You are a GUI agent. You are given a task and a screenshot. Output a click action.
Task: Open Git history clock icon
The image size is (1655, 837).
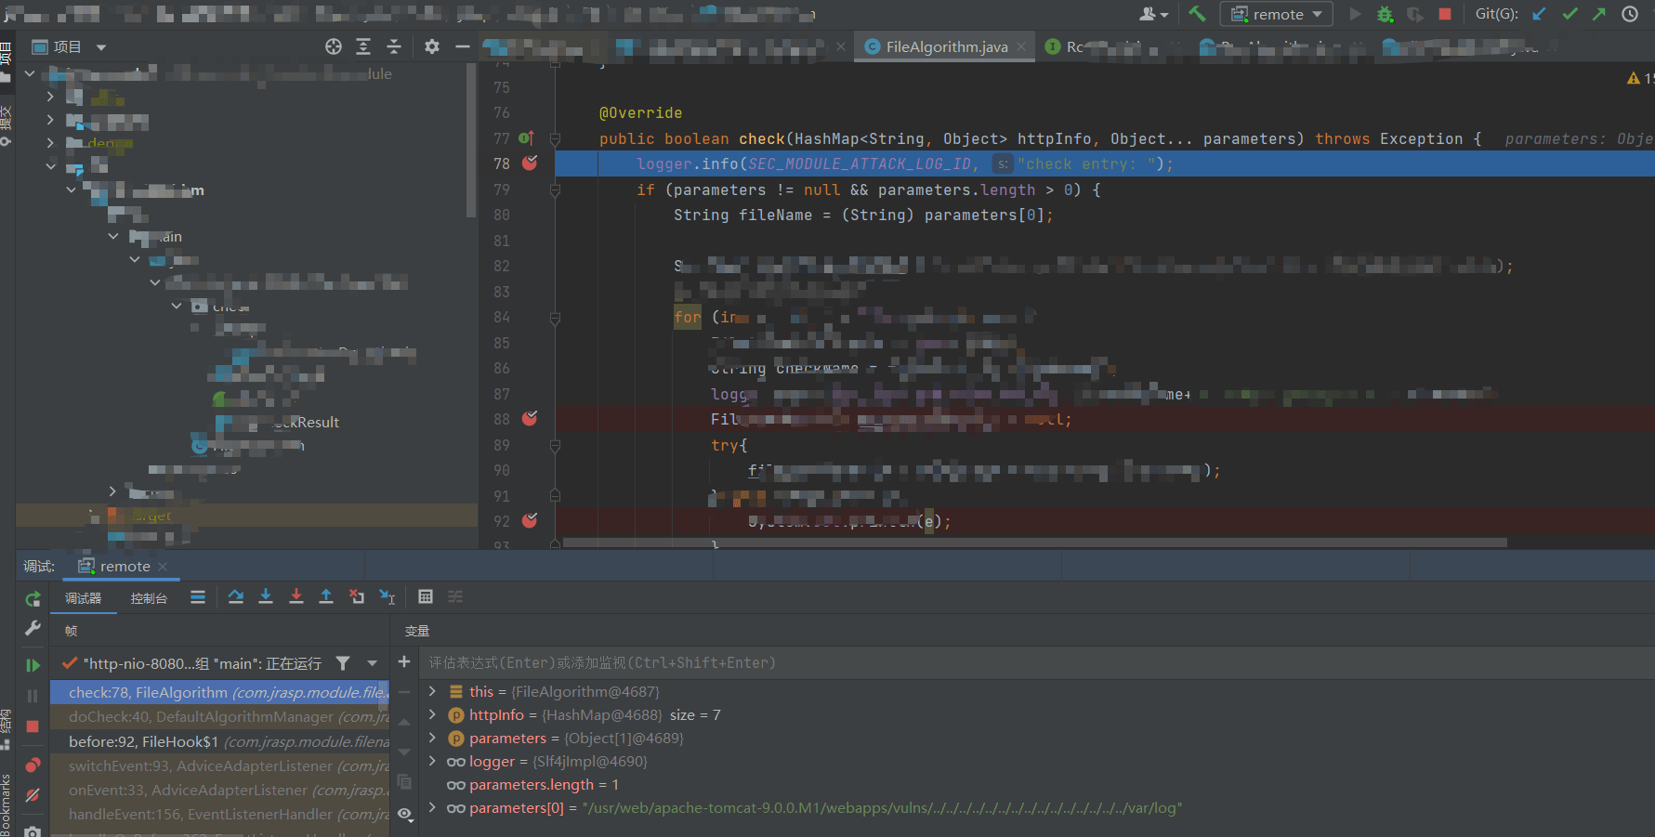coord(1630,14)
